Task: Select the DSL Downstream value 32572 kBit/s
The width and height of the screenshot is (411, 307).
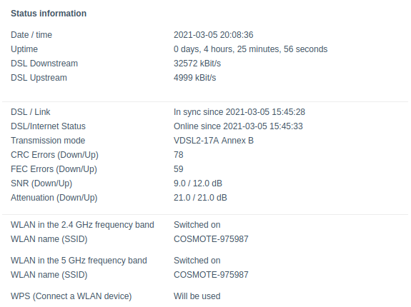Action: [x=197, y=64]
